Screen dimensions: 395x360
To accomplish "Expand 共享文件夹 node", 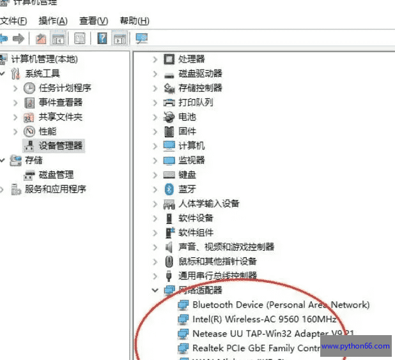I will pyautogui.click(x=15, y=117).
